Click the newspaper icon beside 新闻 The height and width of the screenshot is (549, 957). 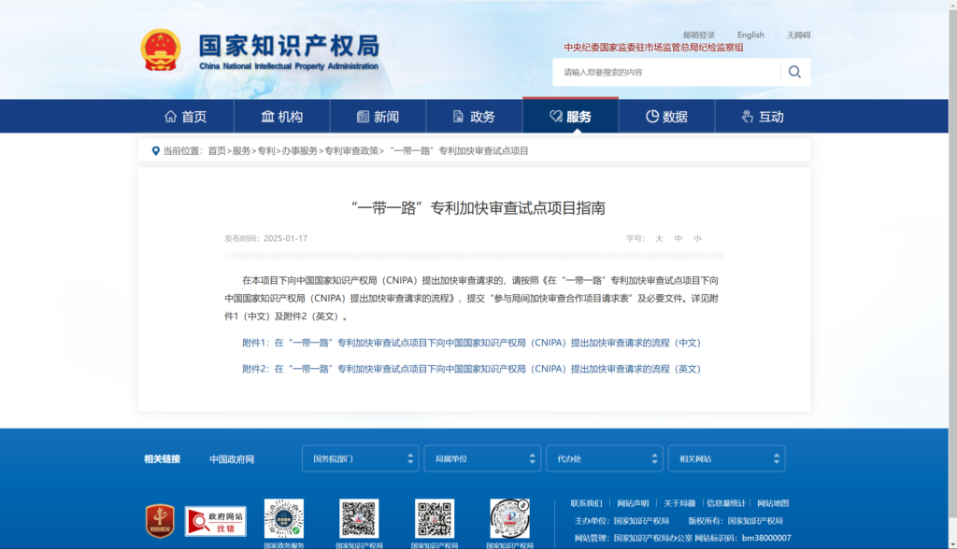364,117
